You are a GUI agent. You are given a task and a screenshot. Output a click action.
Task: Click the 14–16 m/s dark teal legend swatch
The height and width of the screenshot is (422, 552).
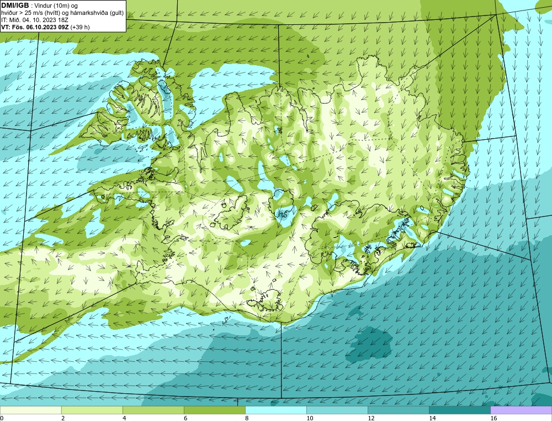click(x=460, y=410)
